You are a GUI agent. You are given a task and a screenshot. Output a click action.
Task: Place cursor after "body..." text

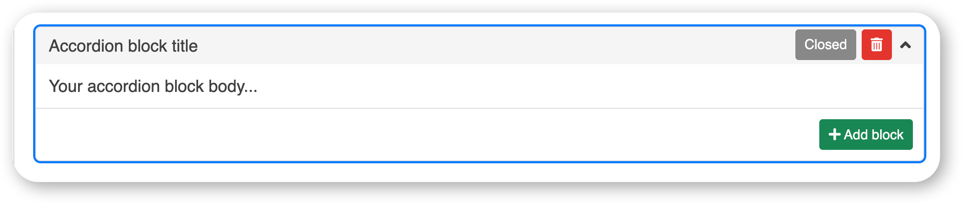[258, 86]
